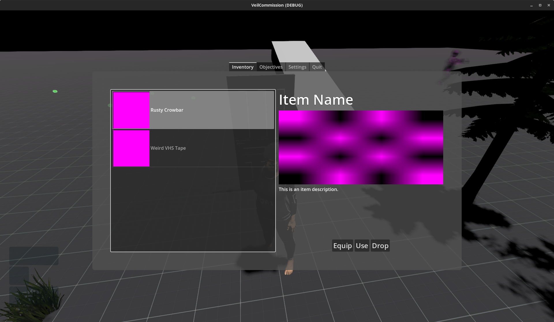
Task: Click the Item Name heading
Action: [x=316, y=100]
